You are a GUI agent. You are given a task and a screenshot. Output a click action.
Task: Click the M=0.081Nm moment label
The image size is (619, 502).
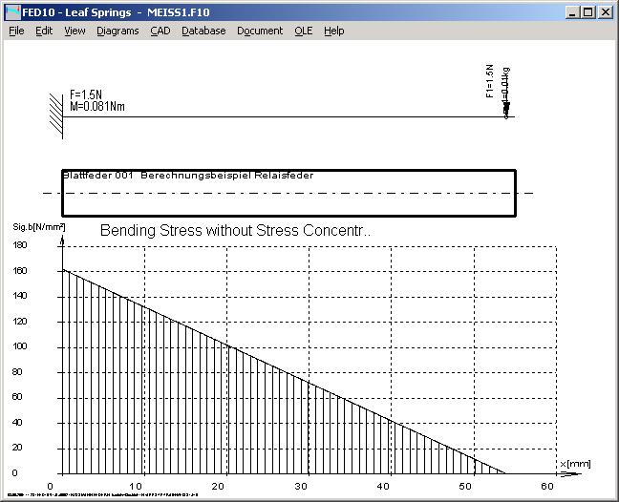point(97,106)
